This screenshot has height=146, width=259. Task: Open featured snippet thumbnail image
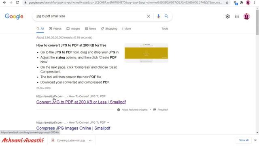146,53
